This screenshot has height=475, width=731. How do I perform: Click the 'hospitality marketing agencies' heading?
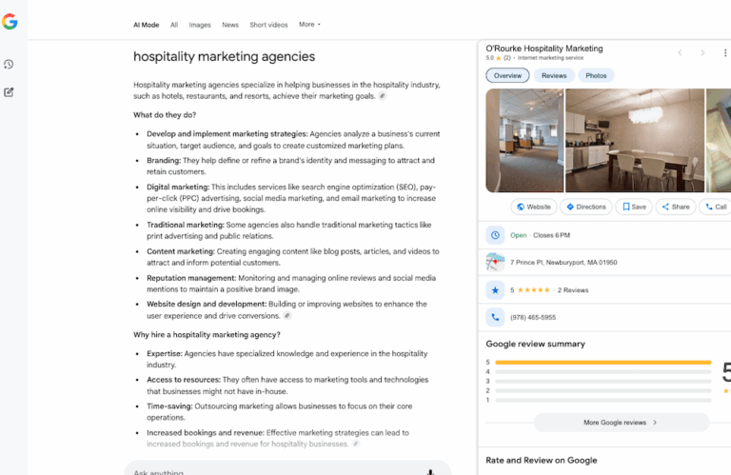click(225, 56)
